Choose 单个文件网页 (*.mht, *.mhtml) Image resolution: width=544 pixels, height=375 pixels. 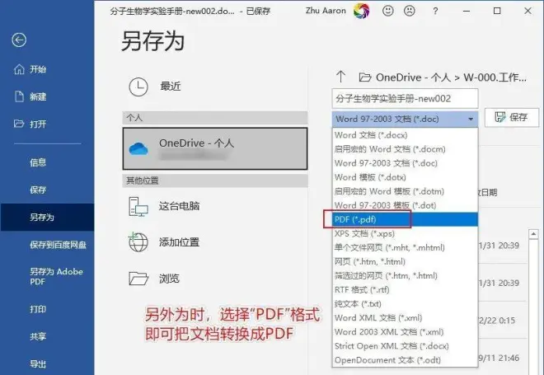(405, 247)
